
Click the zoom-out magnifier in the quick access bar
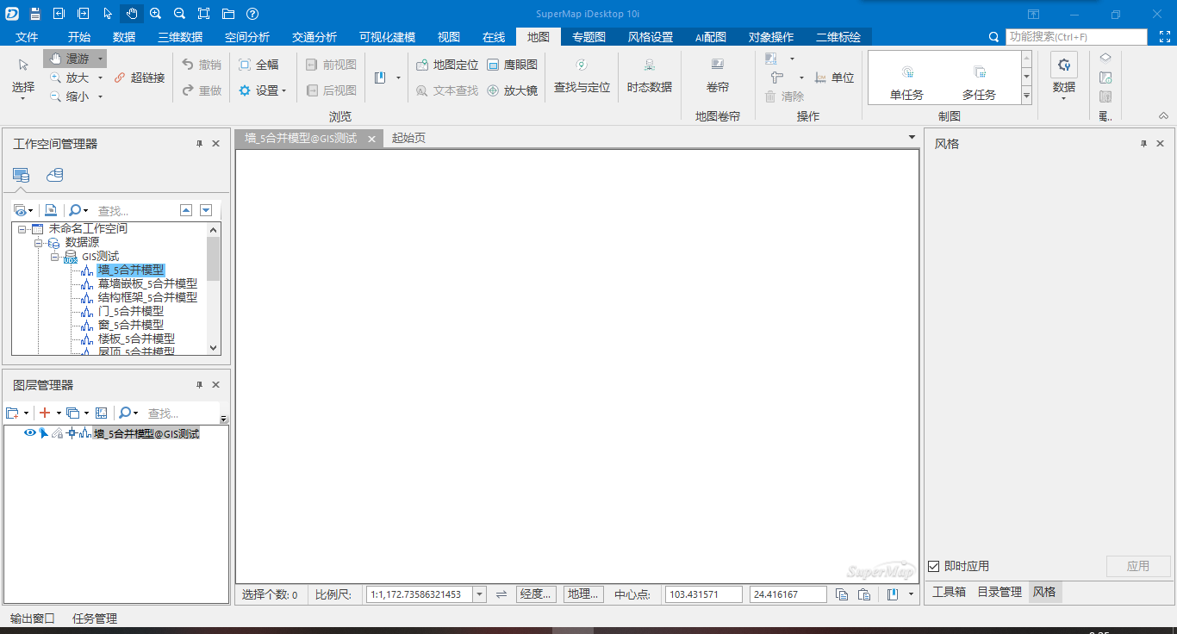[179, 14]
